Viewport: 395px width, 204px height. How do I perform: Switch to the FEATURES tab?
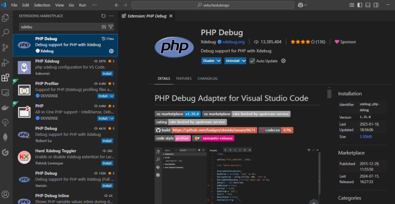coord(184,79)
